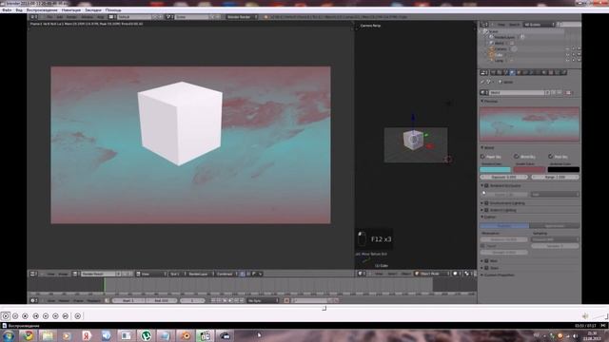Open the No Sync playback dropdown

click(263, 300)
